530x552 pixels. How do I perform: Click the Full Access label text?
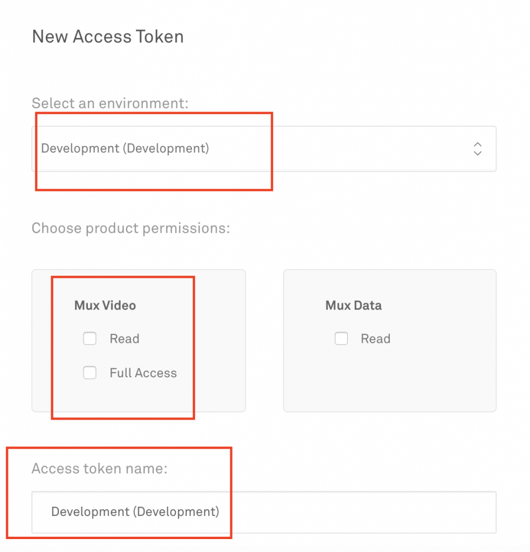pos(143,373)
